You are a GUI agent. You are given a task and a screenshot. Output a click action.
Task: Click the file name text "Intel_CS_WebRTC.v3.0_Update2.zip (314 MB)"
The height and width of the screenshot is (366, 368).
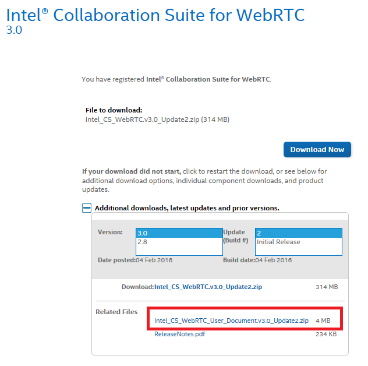(x=157, y=119)
